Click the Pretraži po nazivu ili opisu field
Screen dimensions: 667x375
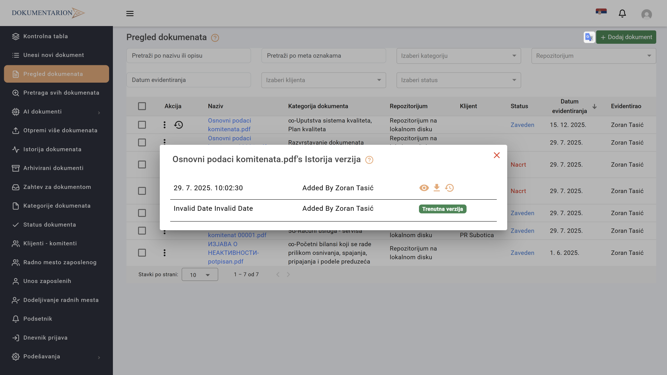pos(188,56)
